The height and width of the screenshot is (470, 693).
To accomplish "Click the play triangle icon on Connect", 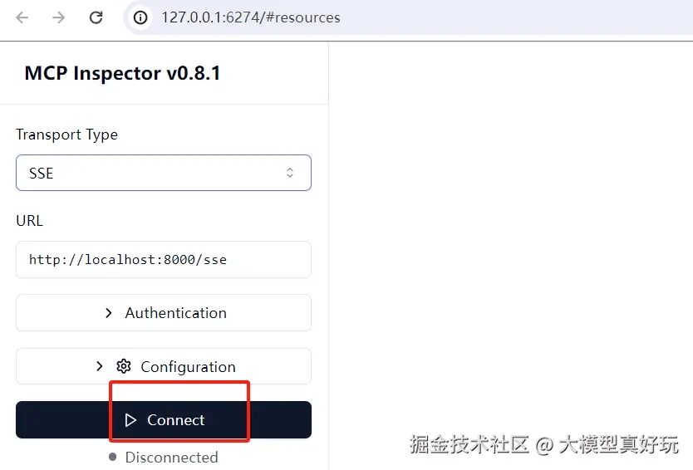I will point(130,420).
